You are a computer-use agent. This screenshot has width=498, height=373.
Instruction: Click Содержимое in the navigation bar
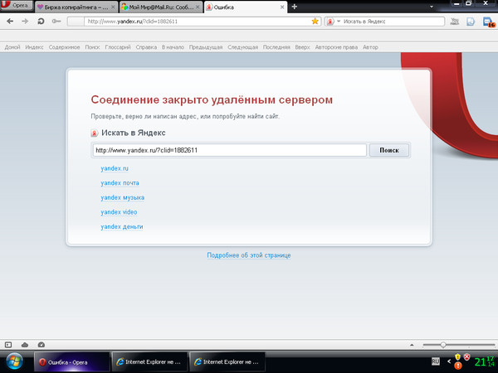tap(64, 47)
